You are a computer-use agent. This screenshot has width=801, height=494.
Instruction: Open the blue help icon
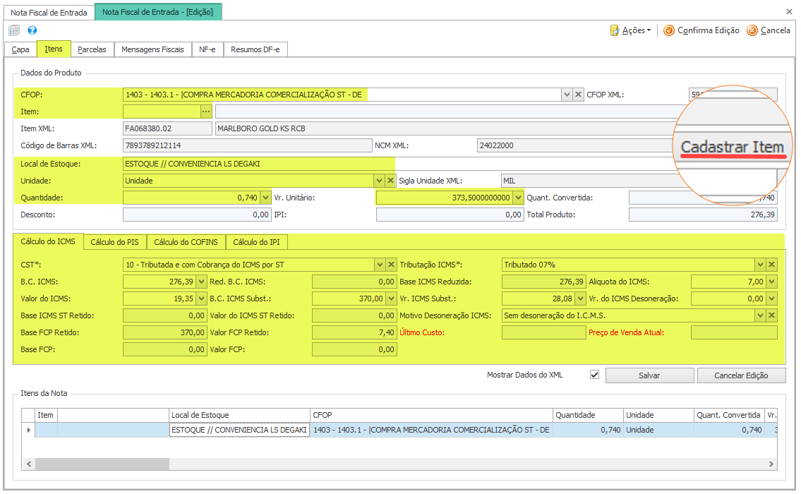(32, 30)
